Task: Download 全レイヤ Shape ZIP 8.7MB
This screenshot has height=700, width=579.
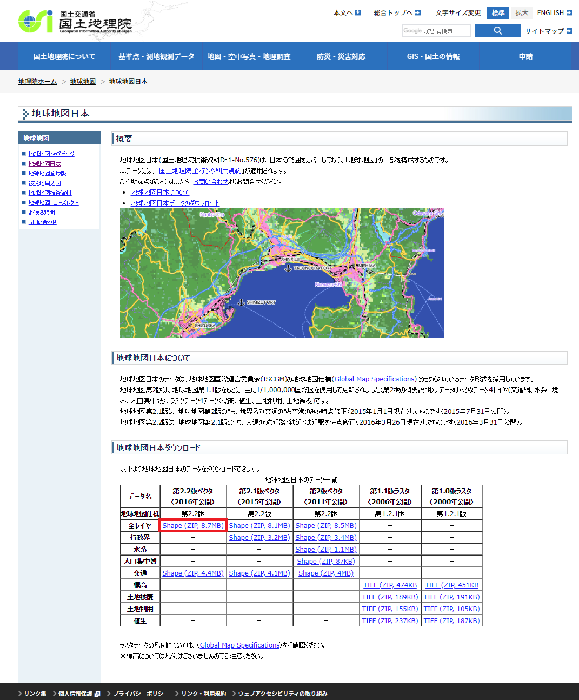Action: click(192, 526)
